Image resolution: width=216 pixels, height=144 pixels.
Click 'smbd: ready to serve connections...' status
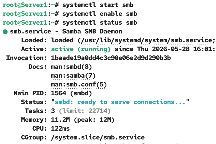tap(120, 102)
